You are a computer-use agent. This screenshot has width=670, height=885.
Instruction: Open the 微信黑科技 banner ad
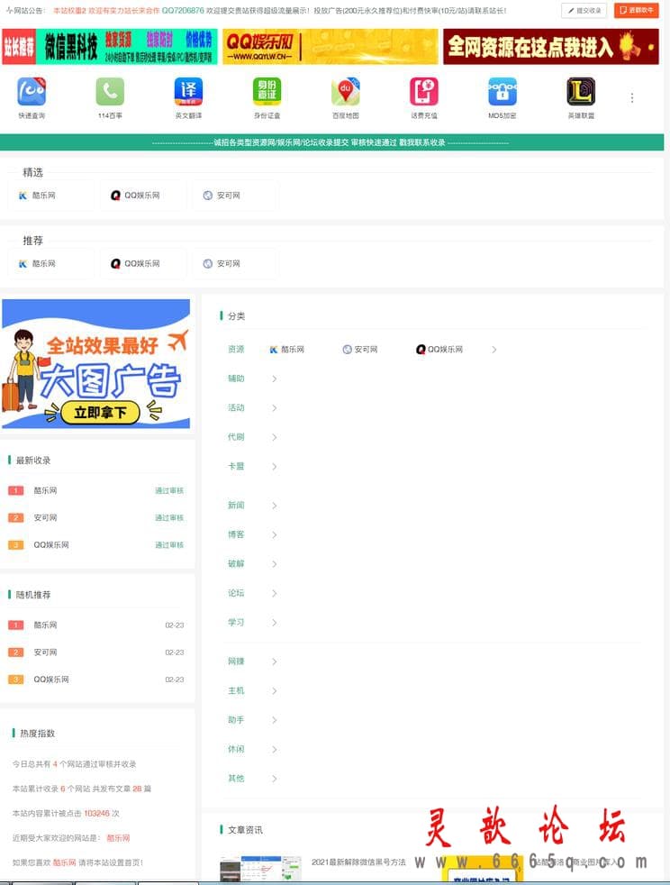click(109, 46)
